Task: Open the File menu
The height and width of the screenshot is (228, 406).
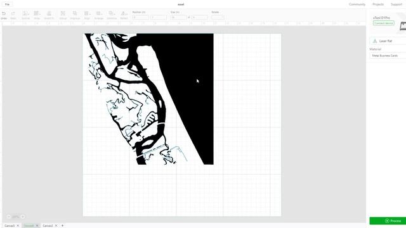Action: point(7,4)
